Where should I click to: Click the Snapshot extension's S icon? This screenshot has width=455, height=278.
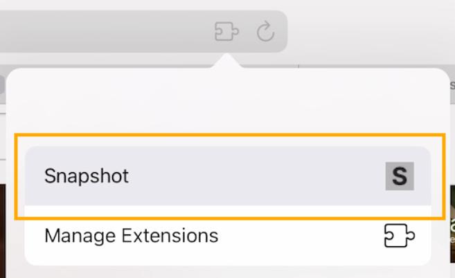click(400, 176)
